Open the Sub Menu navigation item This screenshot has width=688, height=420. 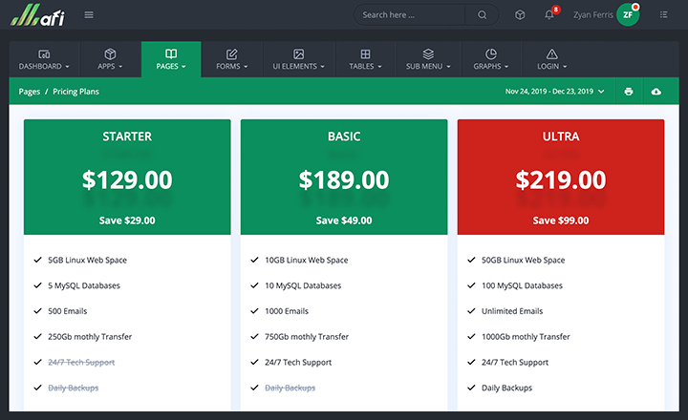click(x=427, y=59)
